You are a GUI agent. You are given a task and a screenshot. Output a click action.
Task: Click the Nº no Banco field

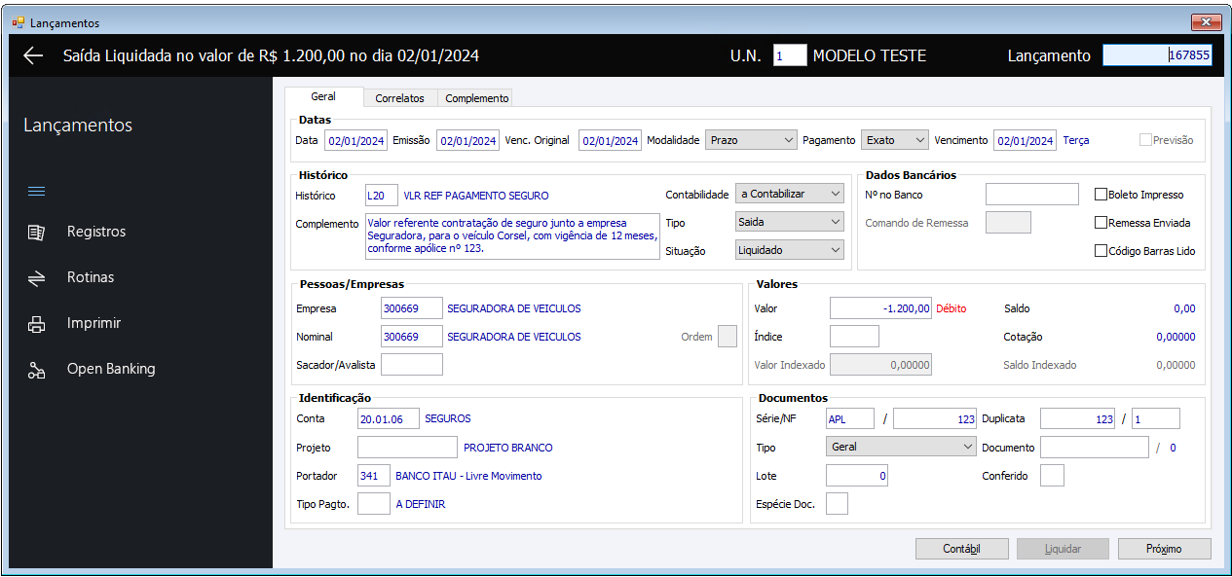tap(1032, 195)
